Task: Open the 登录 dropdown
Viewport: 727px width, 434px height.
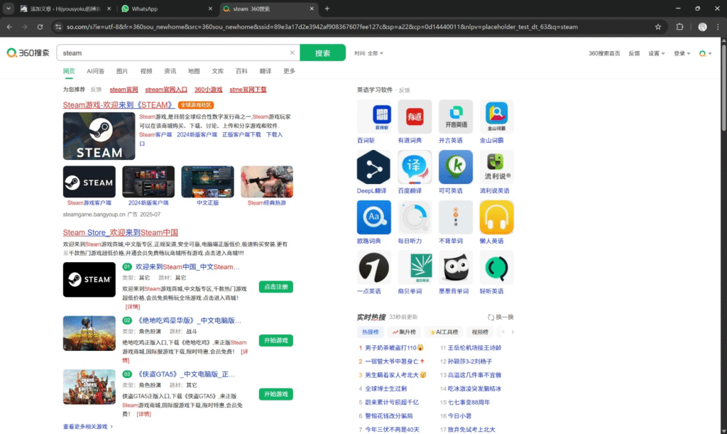Action: point(682,53)
